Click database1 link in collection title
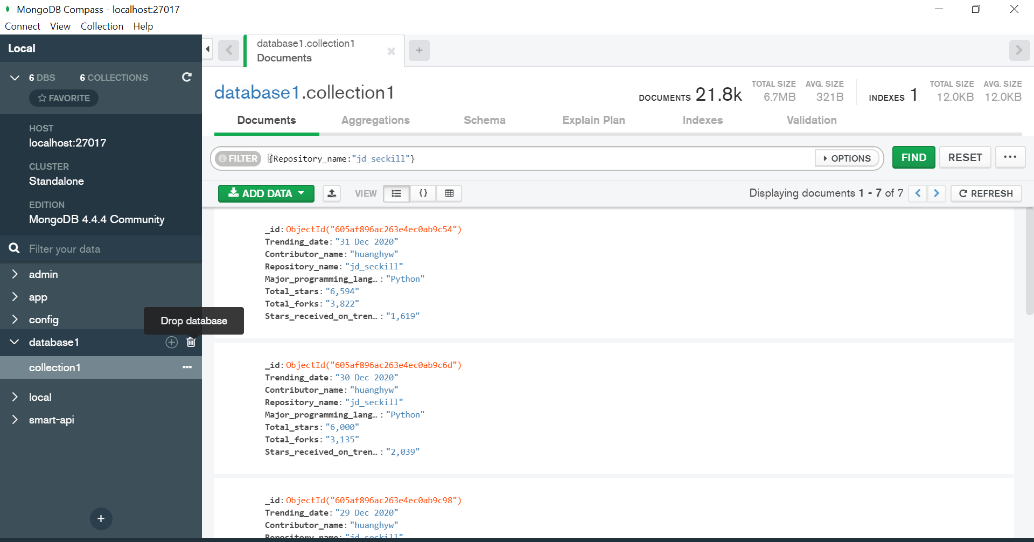Image resolution: width=1034 pixels, height=542 pixels. pos(257,93)
